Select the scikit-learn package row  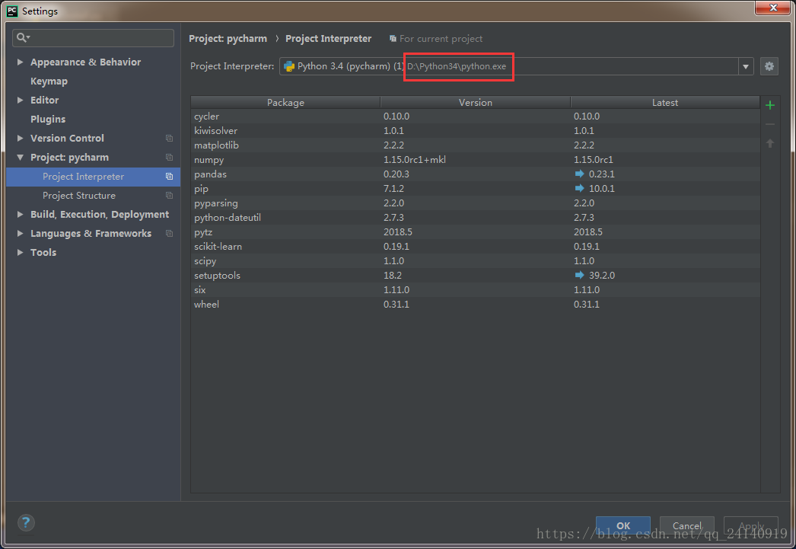pyautogui.click(x=475, y=246)
